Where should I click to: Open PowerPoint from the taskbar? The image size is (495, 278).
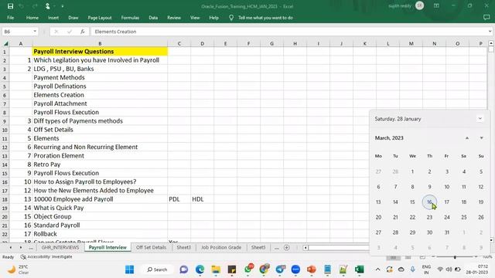[311, 270]
